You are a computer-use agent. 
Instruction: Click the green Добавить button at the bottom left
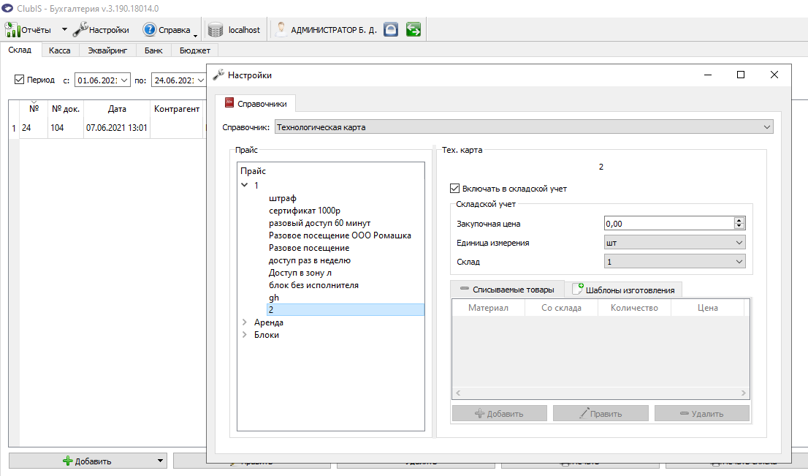tap(87, 461)
